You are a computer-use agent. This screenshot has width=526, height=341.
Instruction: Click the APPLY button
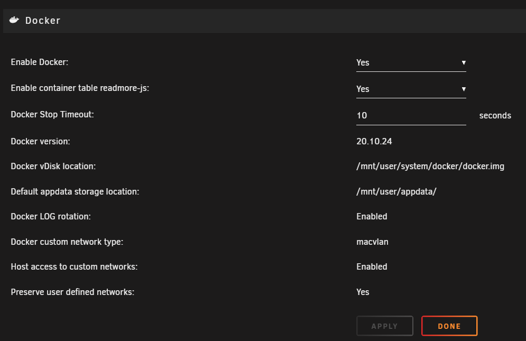coord(385,326)
